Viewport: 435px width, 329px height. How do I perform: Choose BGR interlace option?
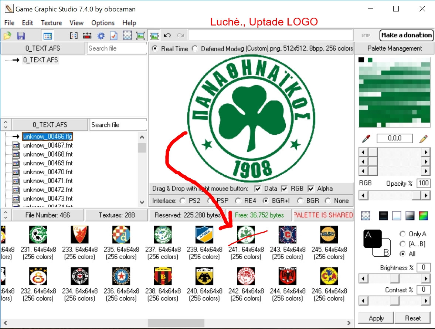[x=300, y=201]
